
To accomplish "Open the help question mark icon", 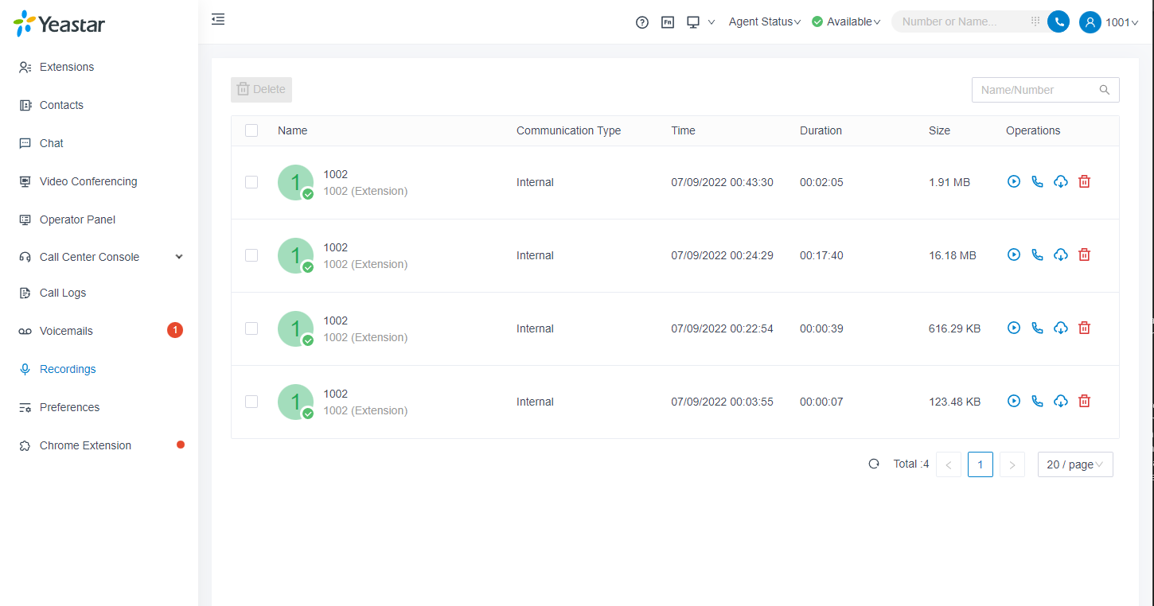I will (x=642, y=22).
